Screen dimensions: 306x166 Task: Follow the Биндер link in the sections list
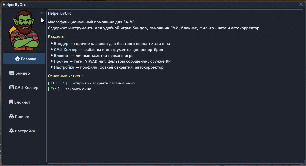[x=61, y=44]
